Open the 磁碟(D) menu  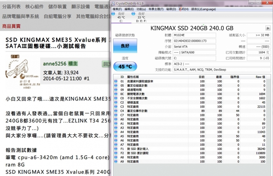(x=171, y=9)
